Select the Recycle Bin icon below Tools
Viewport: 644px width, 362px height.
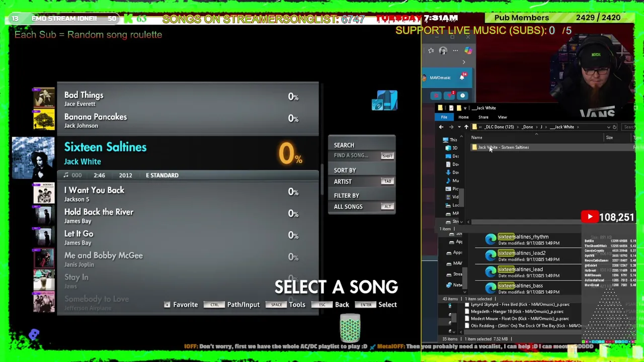[x=350, y=327]
